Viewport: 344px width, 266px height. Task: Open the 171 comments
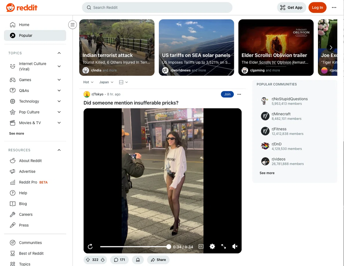(120, 260)
